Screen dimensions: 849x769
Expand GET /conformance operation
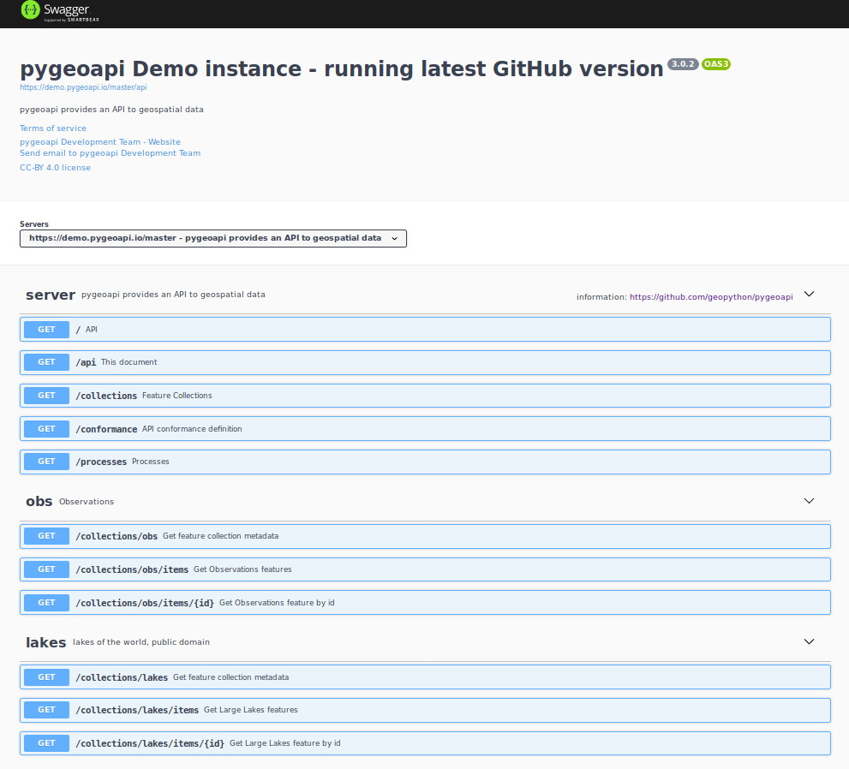[425, 429]
